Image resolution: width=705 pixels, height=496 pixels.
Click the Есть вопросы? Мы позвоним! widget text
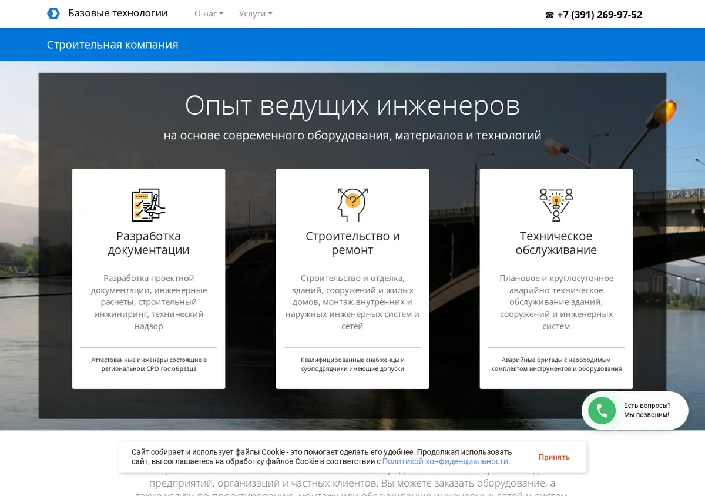[x=647, y=410]
